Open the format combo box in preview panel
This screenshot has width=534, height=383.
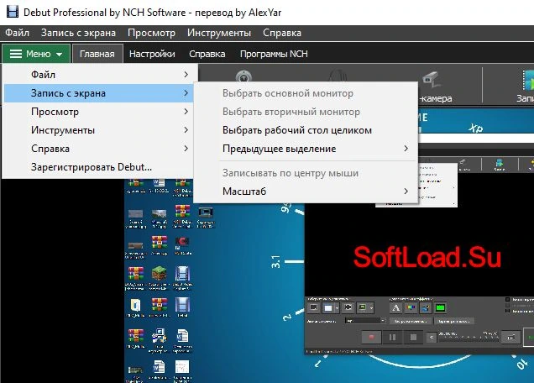365,321
